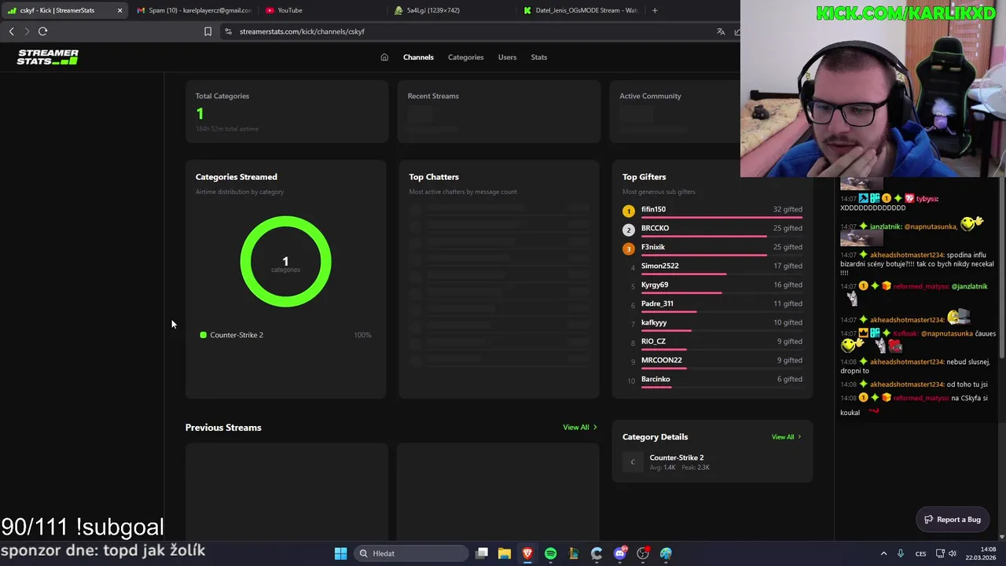Click the MRCOON22 gifter name
1006x566 pixels.
[661, 360]
